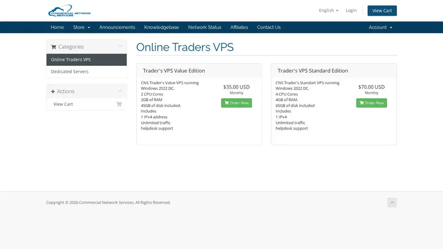443x249 pixels.
Task: Expand the Account dropdown menu
Action: click(380, 28)
